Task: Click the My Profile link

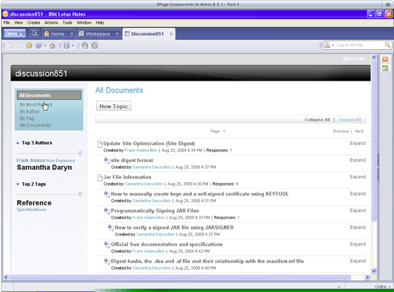Action: click(354, 59)
